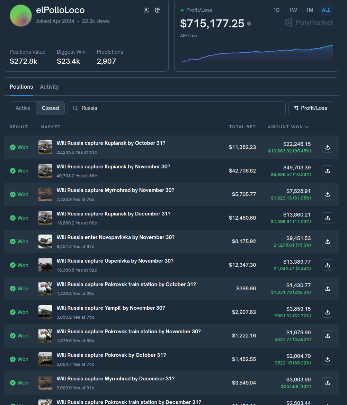Open Will Russia capture Myrnohrad by December 31?
Viewport: 347px width, 405px height.
[x=115, y=379]
